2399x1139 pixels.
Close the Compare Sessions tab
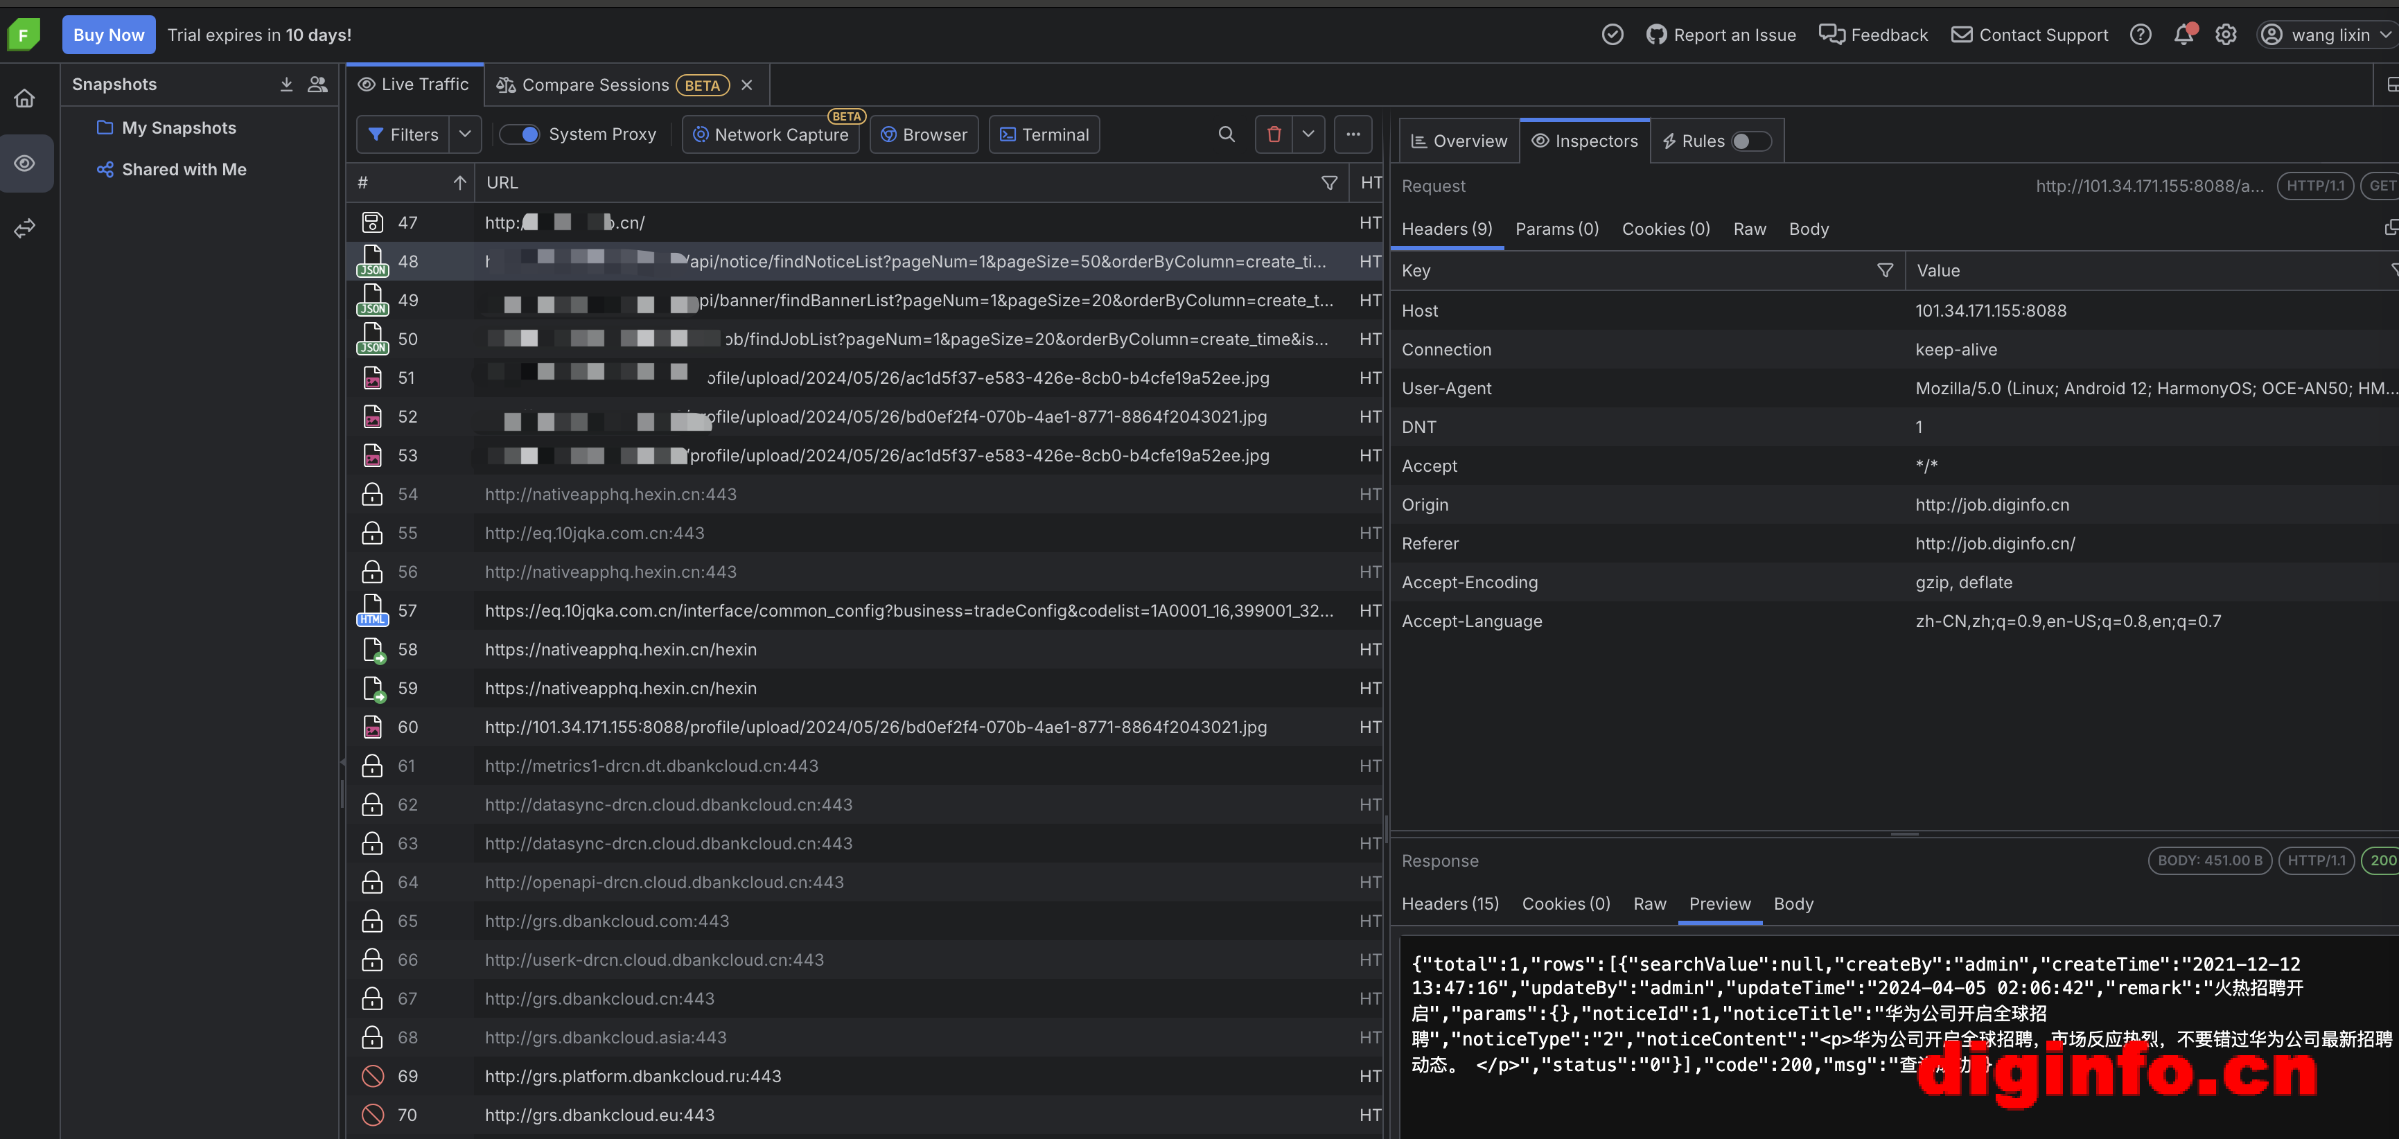747,86
